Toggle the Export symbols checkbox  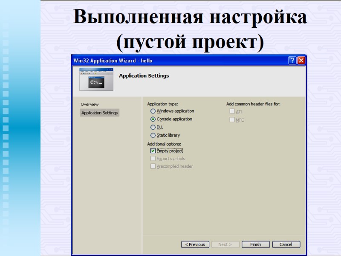coord(153,158)
